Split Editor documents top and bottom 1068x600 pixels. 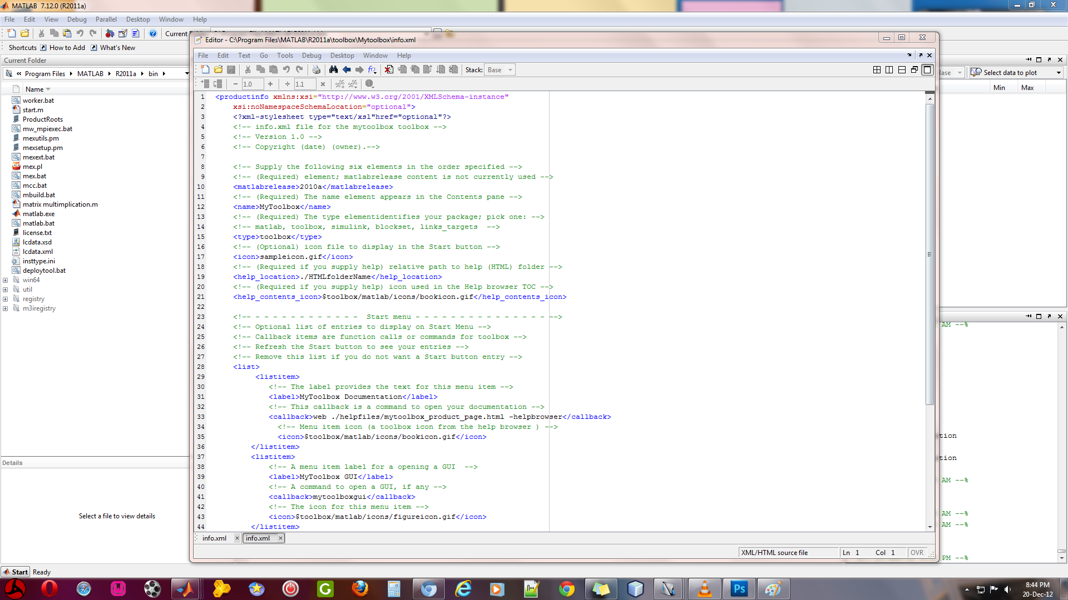[902, 69]
